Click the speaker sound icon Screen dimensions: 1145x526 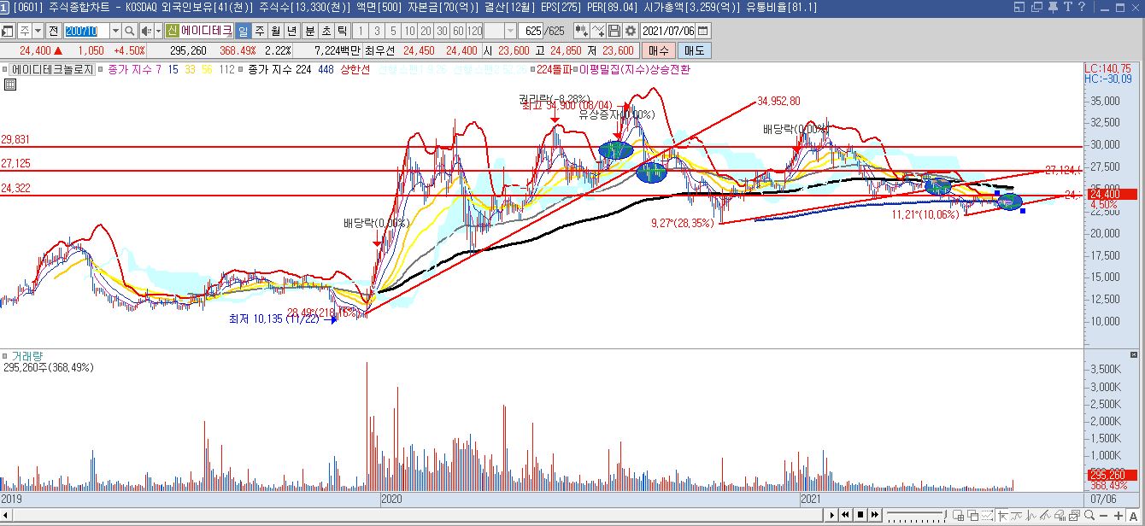(x=147, y=31)
